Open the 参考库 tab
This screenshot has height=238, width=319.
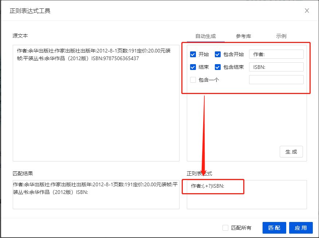tap(243, 36)
